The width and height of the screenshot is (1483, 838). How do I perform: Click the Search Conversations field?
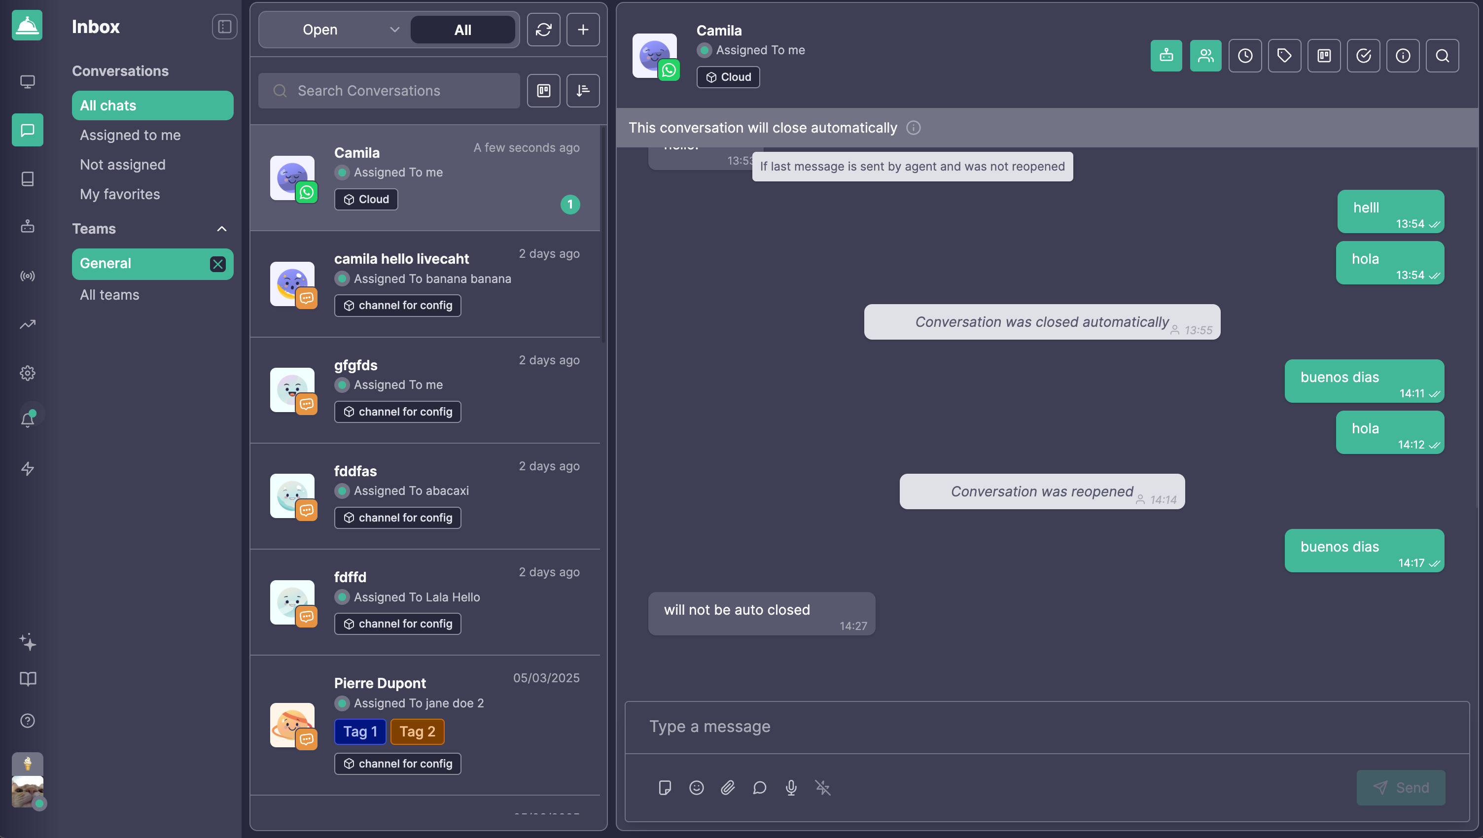[388, 90]
